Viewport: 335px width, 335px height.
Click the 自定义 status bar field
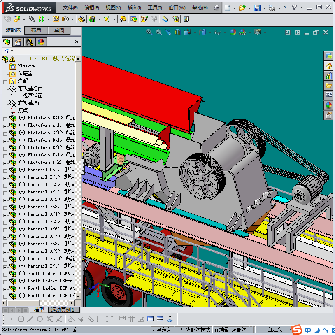275,330
